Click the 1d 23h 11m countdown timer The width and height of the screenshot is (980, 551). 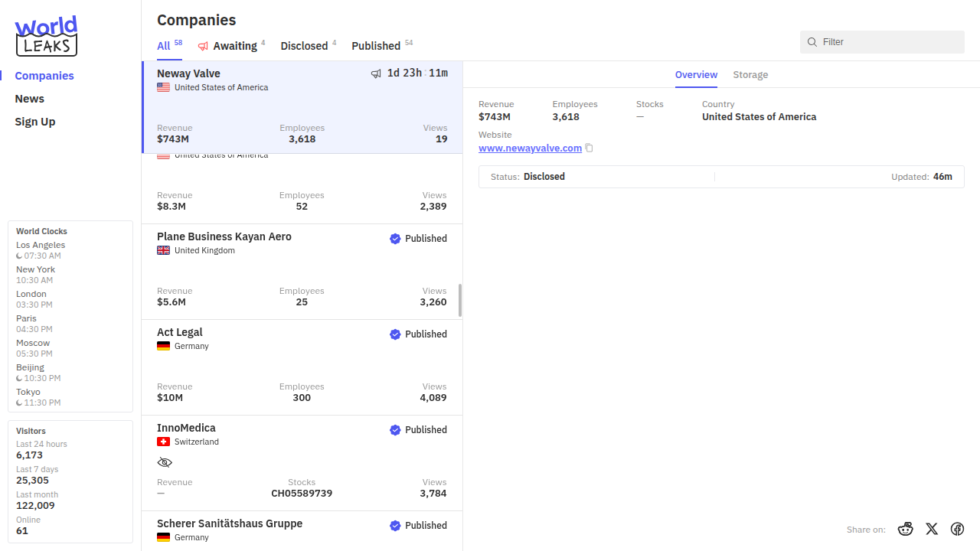[x=417, y=73]
